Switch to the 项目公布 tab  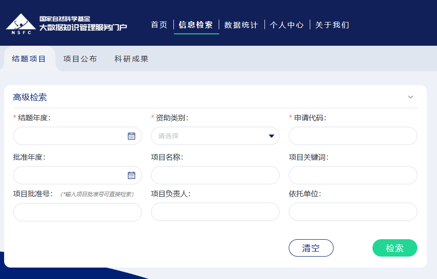80,59
